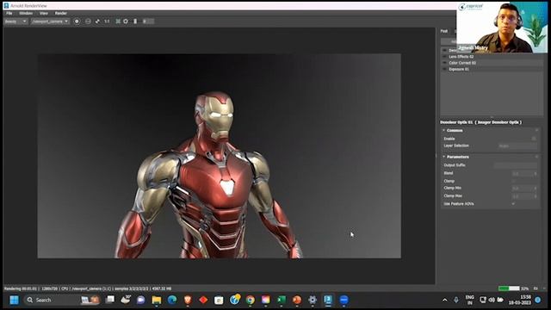Screen dimensions: 551x310
Task: Toggle the Use Feature AOVs checkbox
Action: (x=514, y=204)
